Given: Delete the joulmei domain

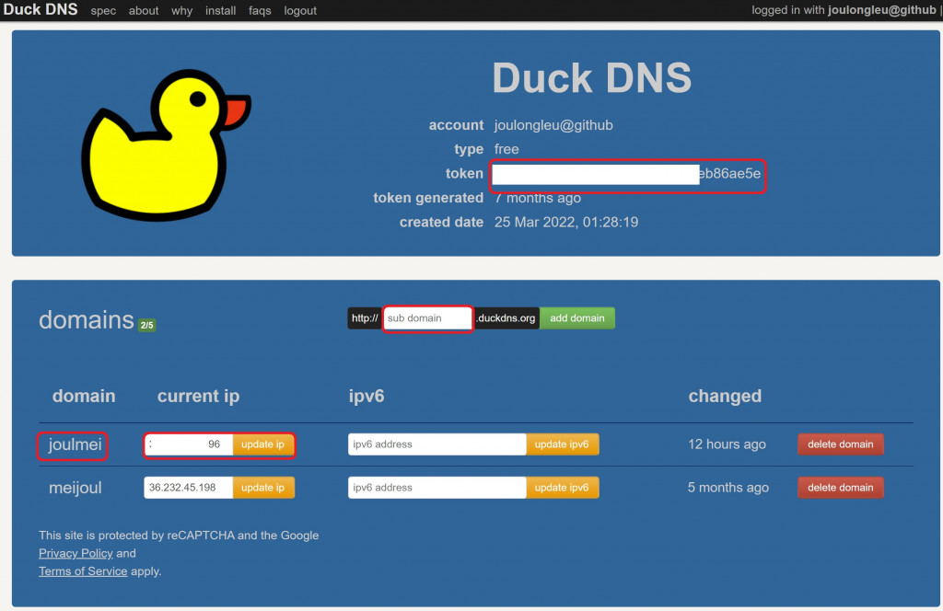Looking at the screenshot, I should point(840,444).
